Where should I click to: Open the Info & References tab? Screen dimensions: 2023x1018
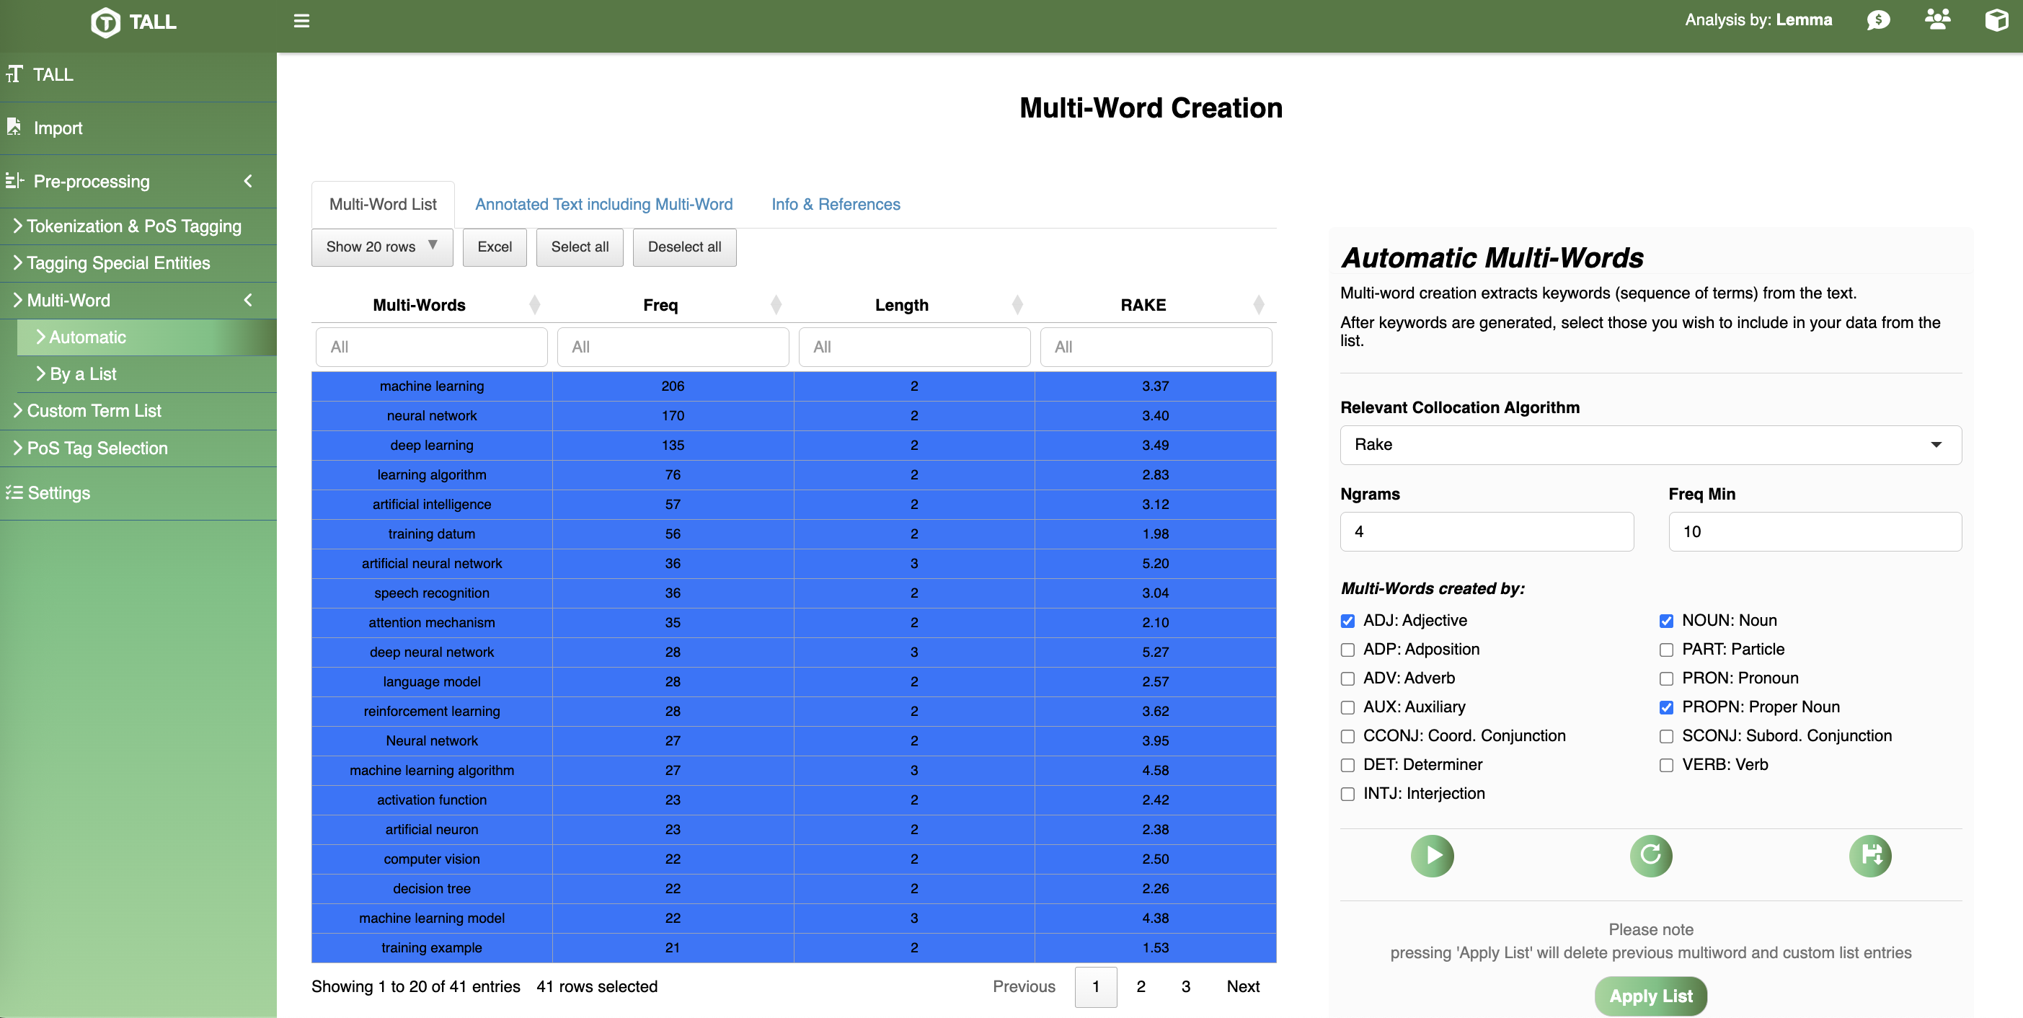pyautogui.click(x=836, y=204)
